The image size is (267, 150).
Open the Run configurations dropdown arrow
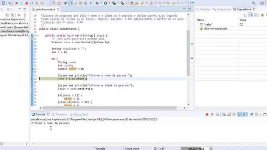pos(109,3)
